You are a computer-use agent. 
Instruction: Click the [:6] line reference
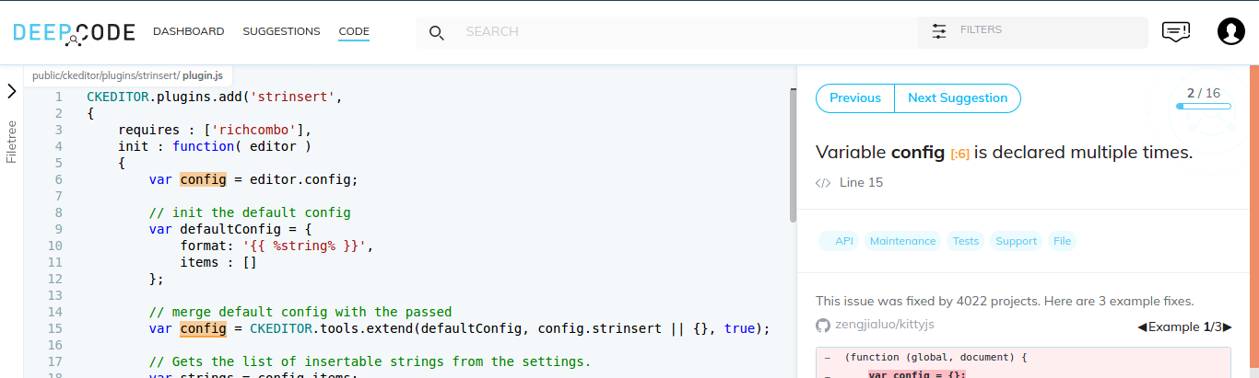coord(959,155)
